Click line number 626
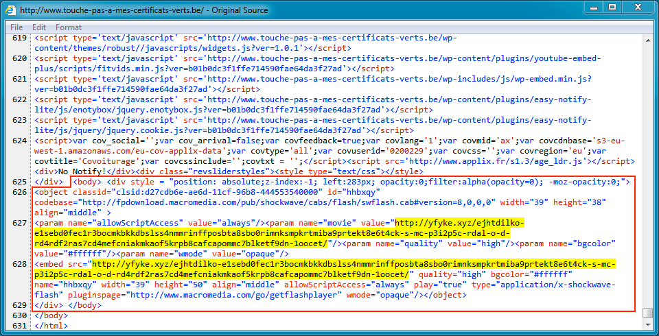 (x=20, y=192)
